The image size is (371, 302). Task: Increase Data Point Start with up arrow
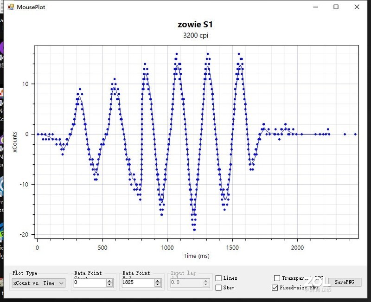pyautogui.click(x=109, y=281)
